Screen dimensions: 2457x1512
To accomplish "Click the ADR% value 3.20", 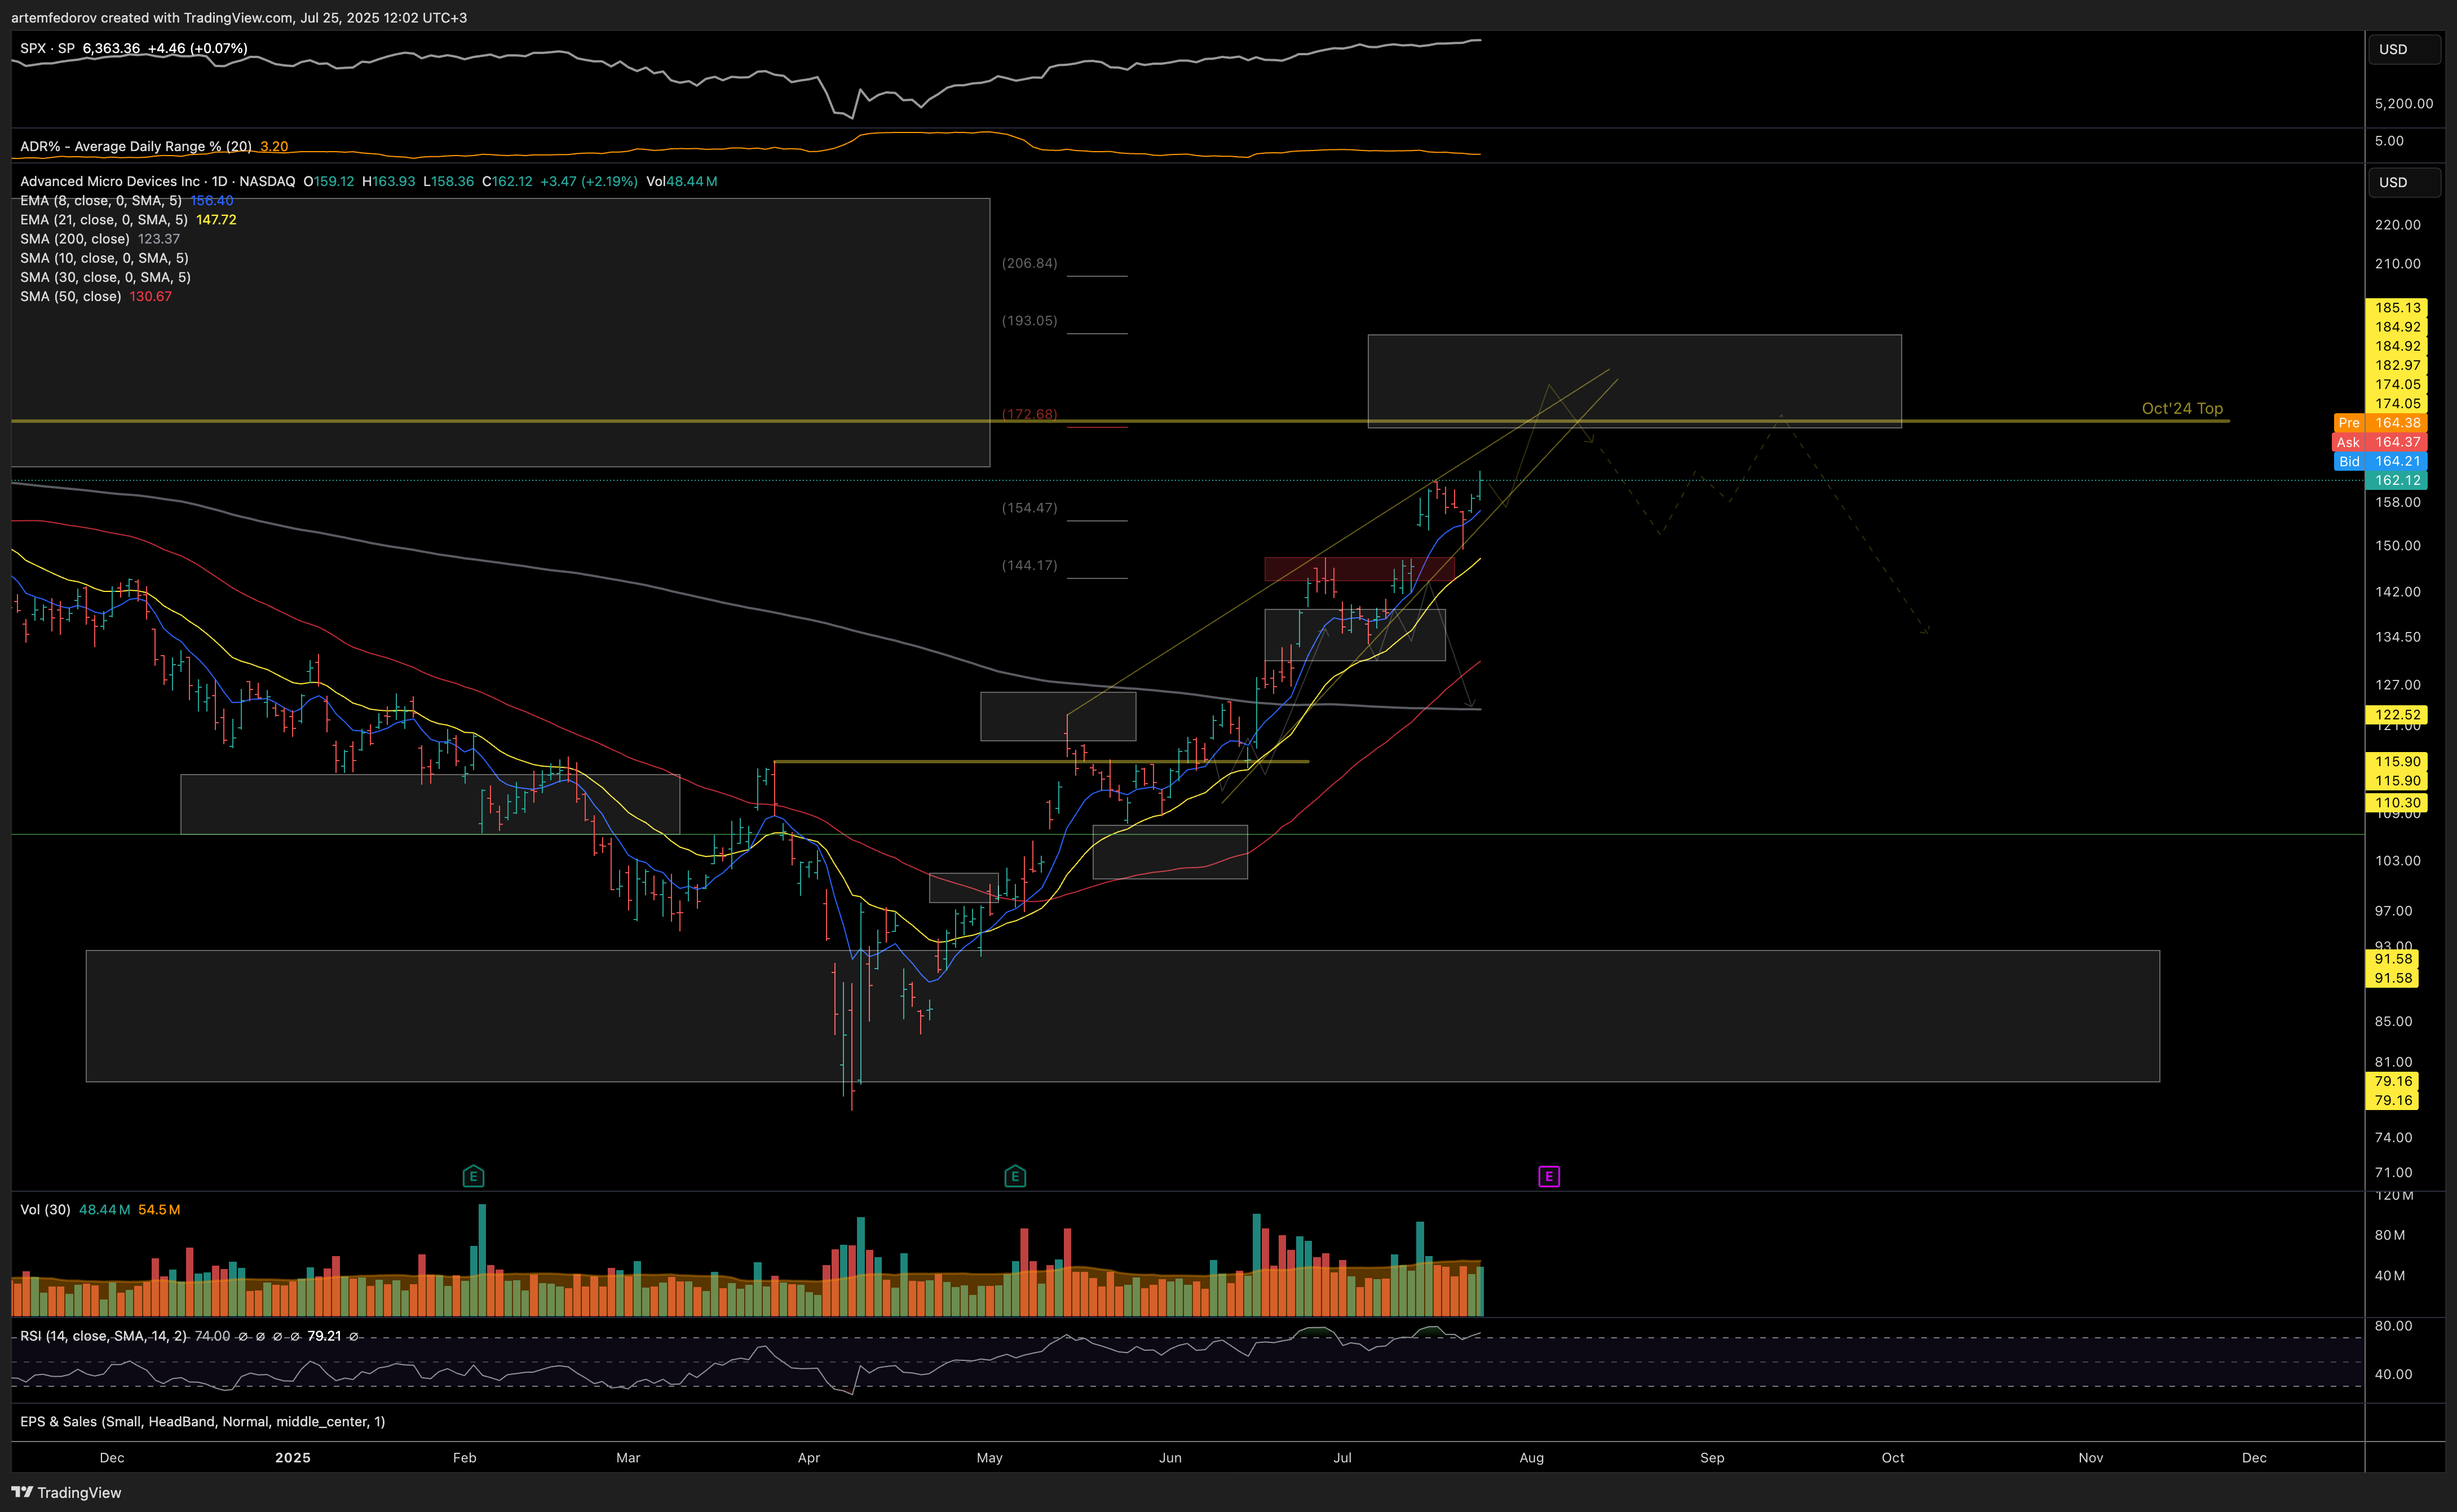I will (x=274, y=146).
